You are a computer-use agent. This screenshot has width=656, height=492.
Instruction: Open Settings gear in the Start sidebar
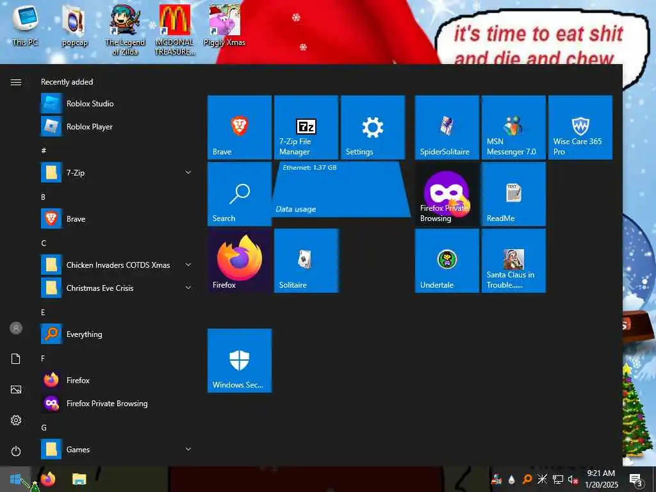click(x=16, y=420)
